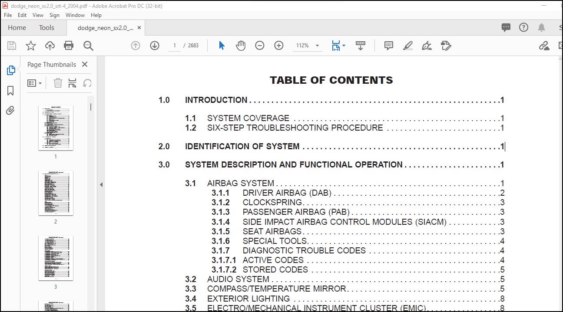Select page 3 thumbnail
This screenshot has height=312, width=563.
pos(56,258)
